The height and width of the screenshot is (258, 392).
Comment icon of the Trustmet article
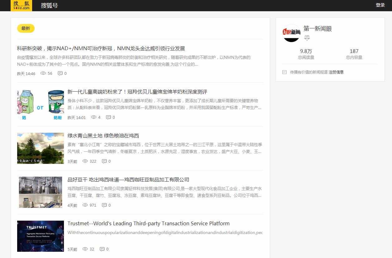(x=102, y=249)
